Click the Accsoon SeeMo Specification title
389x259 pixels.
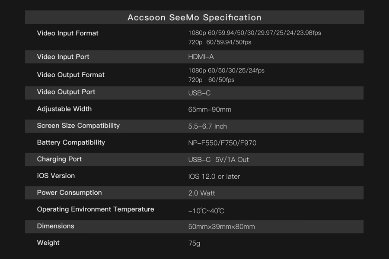tap(194, 18)
